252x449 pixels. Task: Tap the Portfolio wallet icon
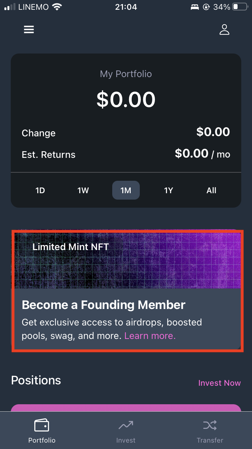point(42,425)
